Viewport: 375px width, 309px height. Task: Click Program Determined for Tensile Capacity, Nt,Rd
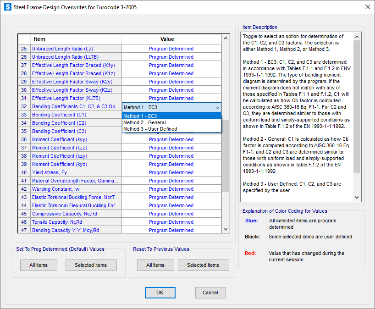[171, 222]
